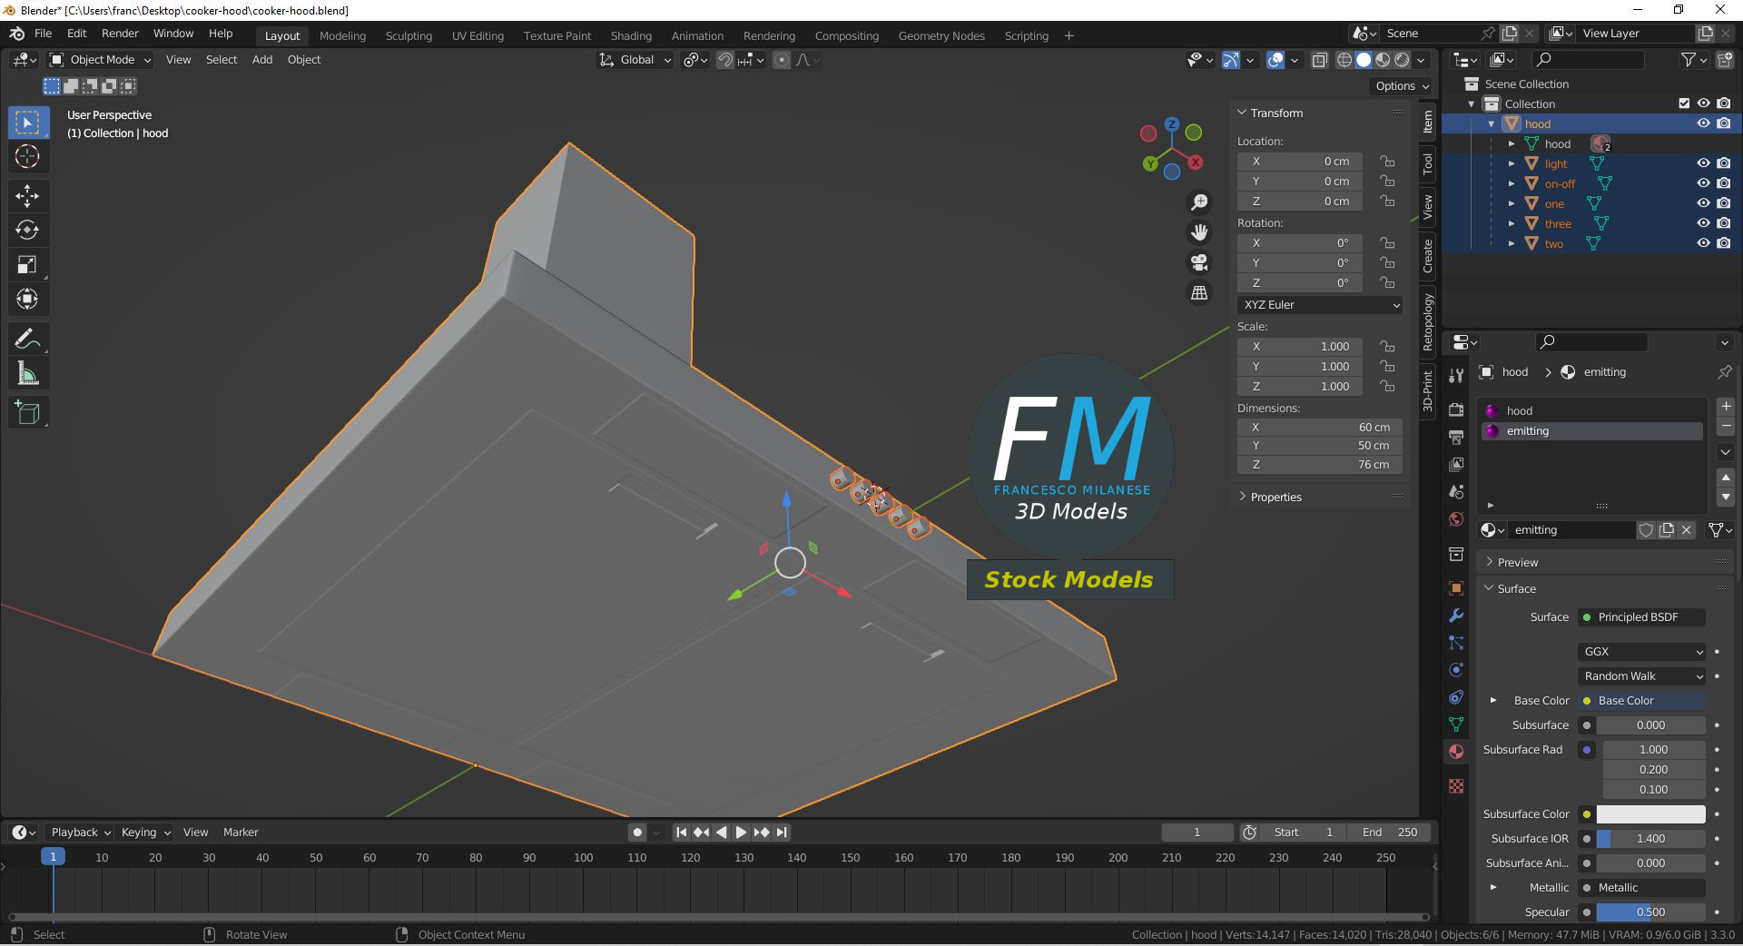Activate the Rotate tool

27,230
